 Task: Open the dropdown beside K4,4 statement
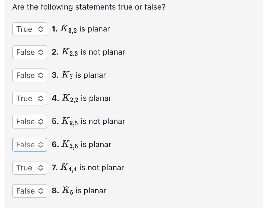tap(29, 168)
